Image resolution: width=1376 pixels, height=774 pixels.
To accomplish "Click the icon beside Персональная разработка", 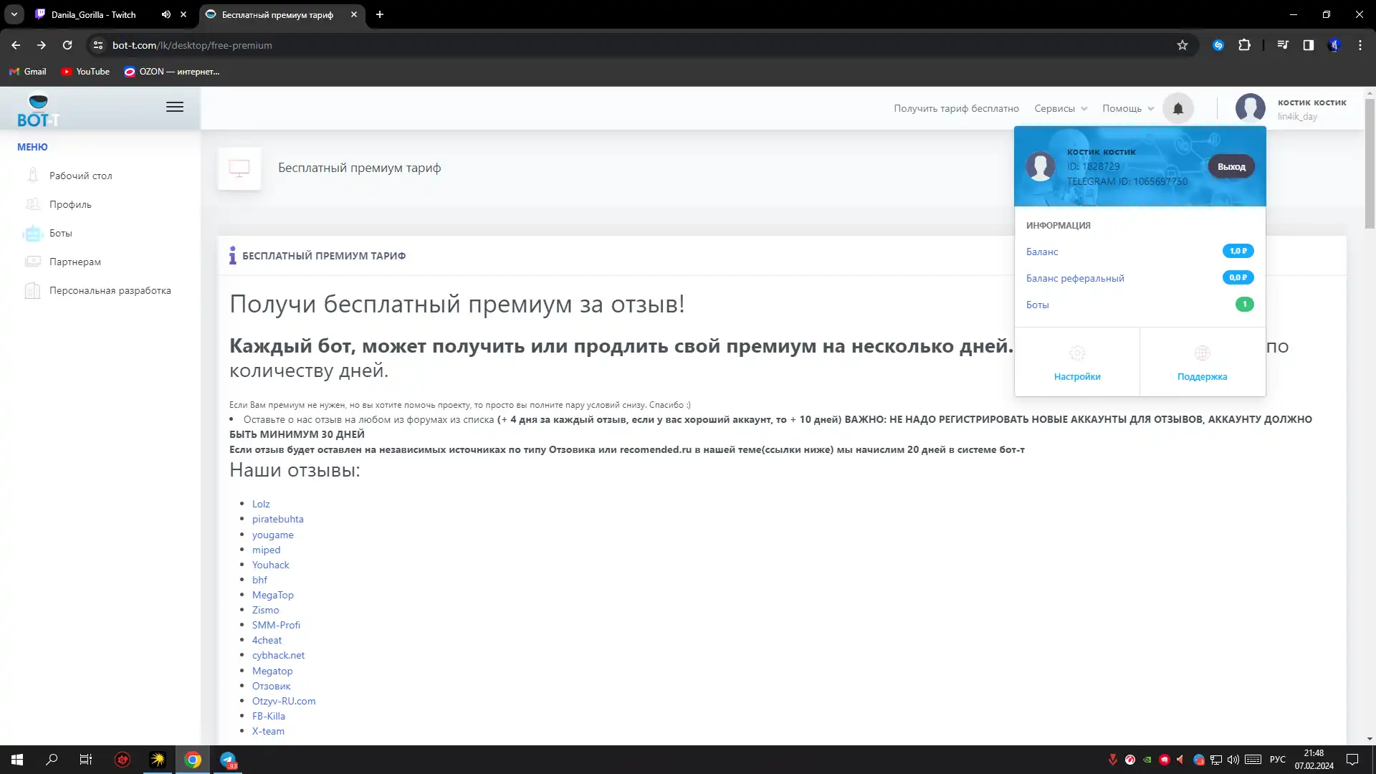I will coord(32,290).
